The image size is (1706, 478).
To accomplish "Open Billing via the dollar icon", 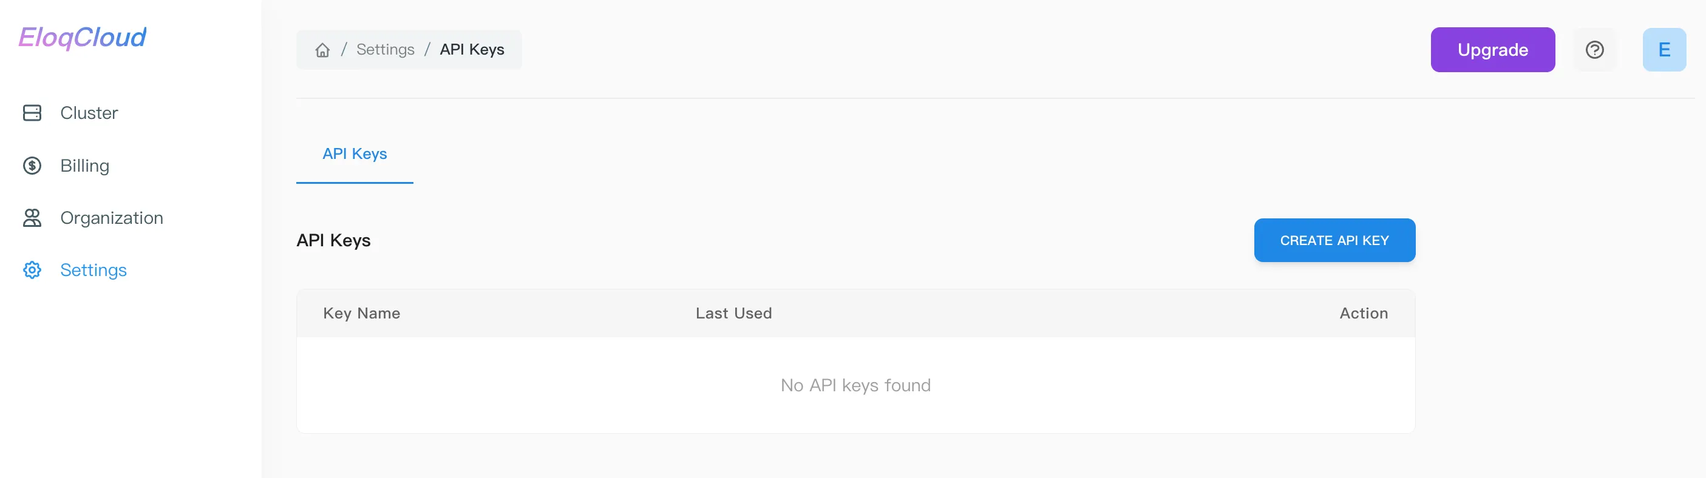I will pyautogui.click(x=32, y=166).
